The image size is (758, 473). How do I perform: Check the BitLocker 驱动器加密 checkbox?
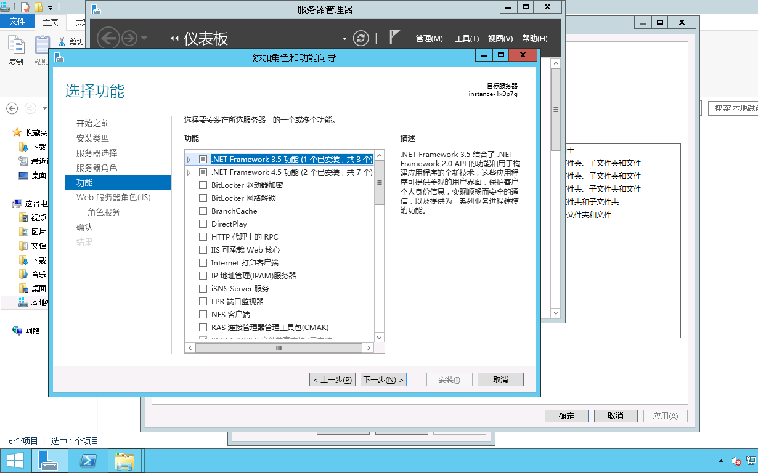(203, 185)
